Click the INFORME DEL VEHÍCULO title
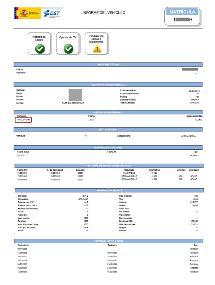 104,13
